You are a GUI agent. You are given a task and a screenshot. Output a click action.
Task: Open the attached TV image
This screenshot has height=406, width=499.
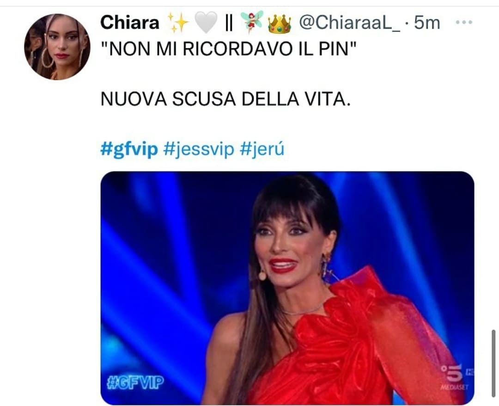(x=287, y=288)
